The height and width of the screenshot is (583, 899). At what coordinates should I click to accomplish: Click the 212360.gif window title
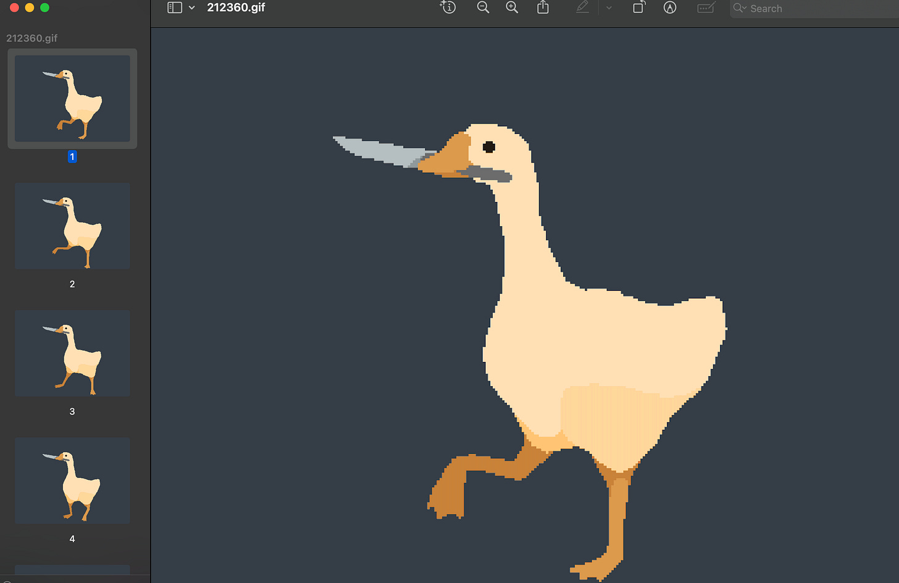[236, 7]
